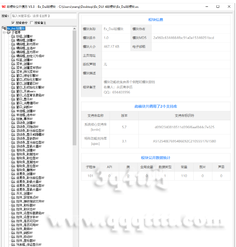Click the module MD5 value text
Screen dimensions: 236x247
point(184,38)
